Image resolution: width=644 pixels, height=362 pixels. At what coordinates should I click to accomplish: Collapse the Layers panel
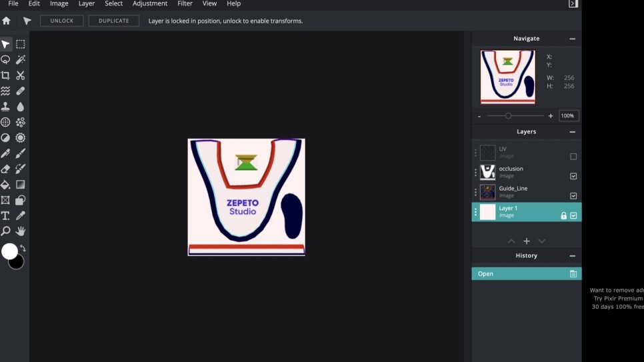point(573,132)
